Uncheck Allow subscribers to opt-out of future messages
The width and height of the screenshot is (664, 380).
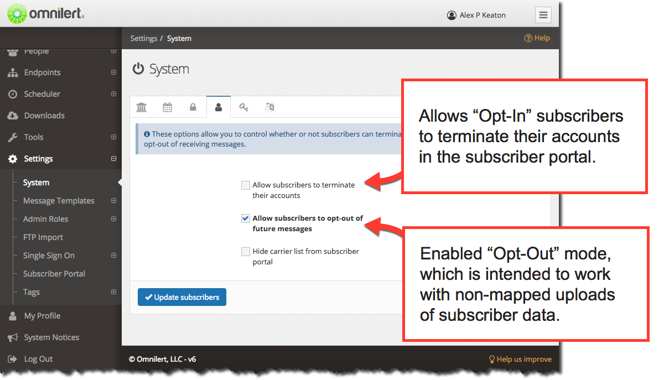pos(246,218)
